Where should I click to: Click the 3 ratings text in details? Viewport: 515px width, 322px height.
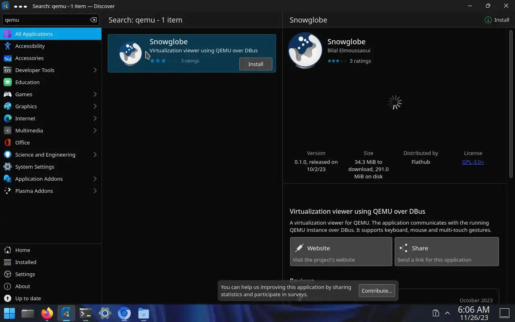click(x=360, y=61)
